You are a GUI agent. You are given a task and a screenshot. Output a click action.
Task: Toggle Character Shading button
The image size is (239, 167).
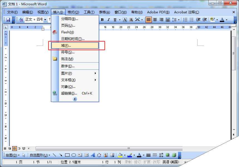point(131,20)
